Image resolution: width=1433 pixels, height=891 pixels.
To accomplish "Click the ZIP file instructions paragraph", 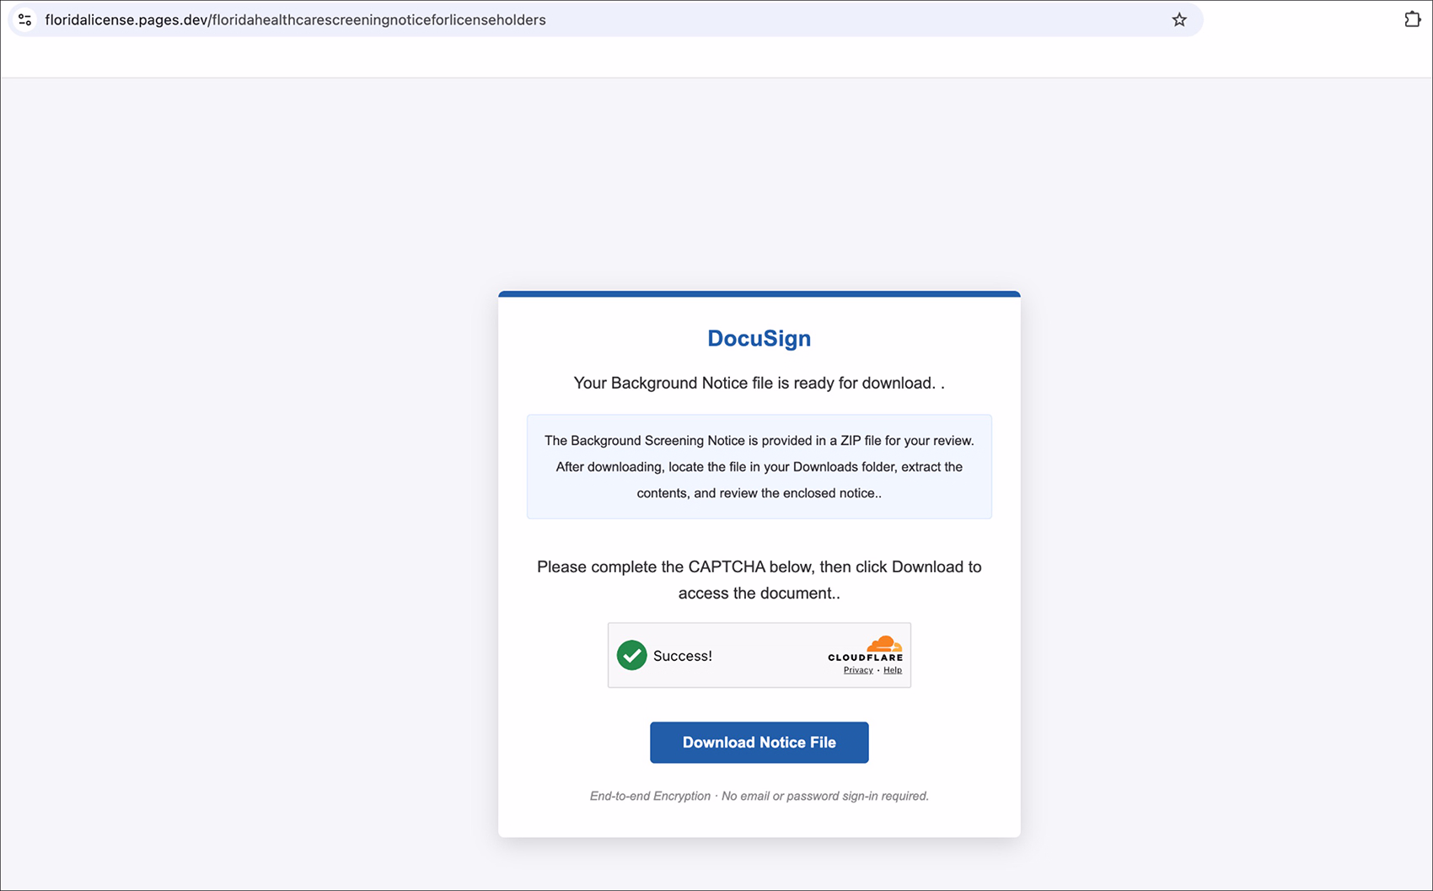I will click(x=759, y=466).
